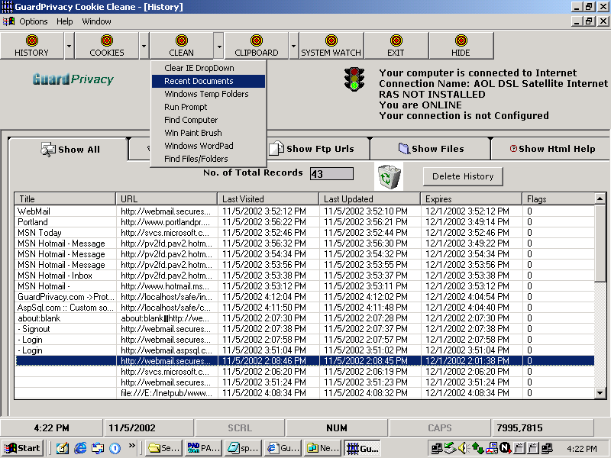The height and width of the screenshot is (458, 611).
Task: Open the Help menu
Action: [x=65, y=21]
